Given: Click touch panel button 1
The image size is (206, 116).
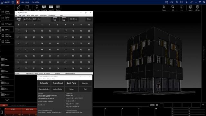Looking at the screenshot, I should pyautogui.click(x=19, y=25).
